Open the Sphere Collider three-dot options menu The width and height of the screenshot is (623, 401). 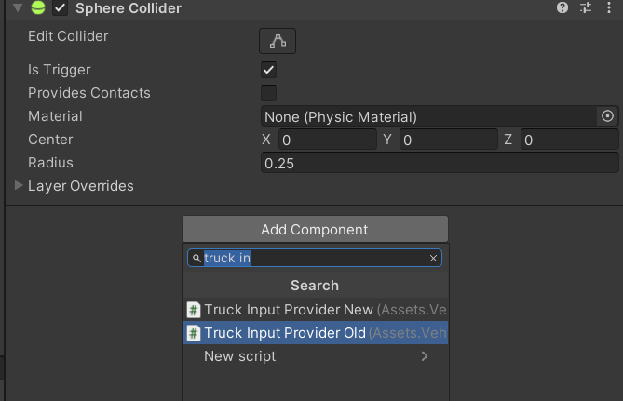[x=608, y=8]
